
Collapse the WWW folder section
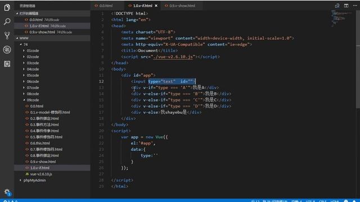pyautogui.click(x=53, y=38)
